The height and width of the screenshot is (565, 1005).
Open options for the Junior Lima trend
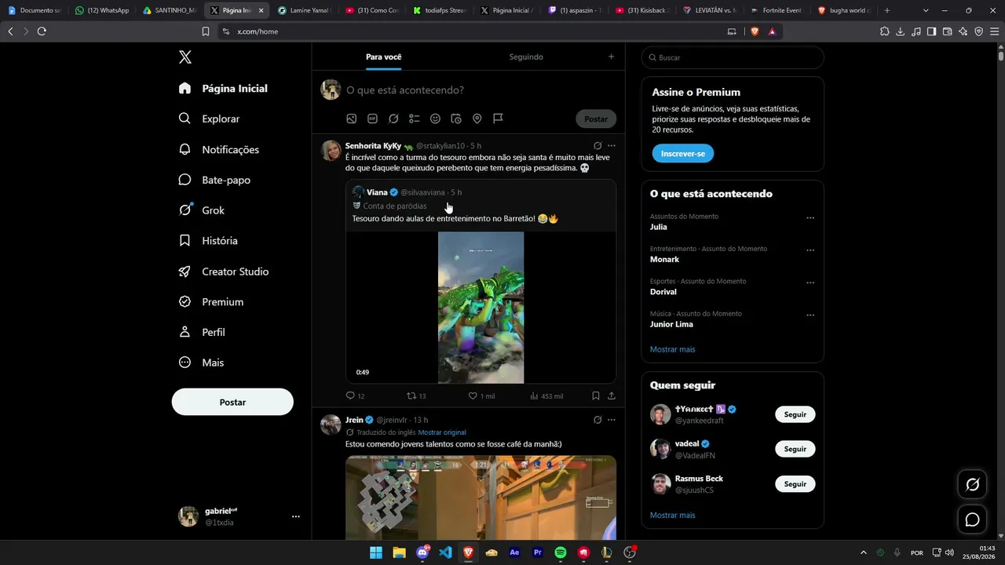point(810,315)
